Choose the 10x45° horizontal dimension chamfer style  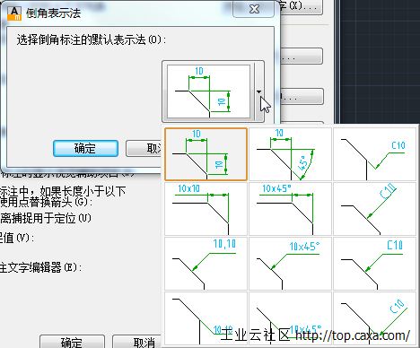pos(290,209)
